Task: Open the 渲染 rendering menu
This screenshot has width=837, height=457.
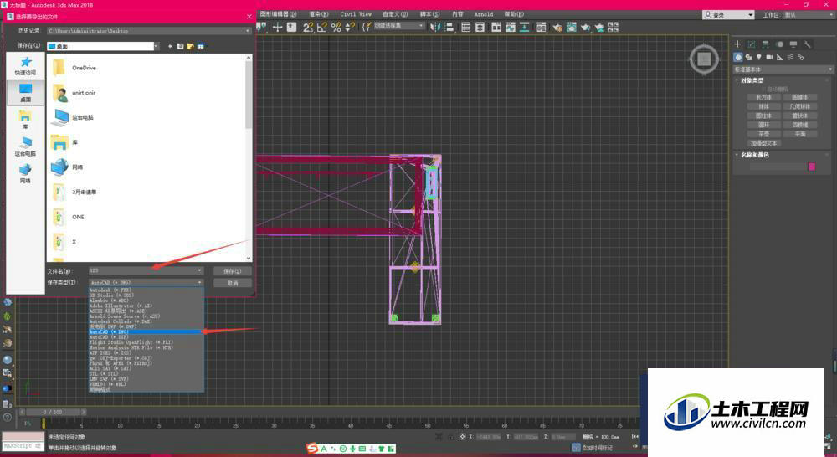Action: pyautogui.click(x=319, y=14)
